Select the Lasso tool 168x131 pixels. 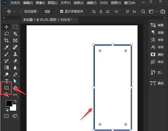coord(7,34)
